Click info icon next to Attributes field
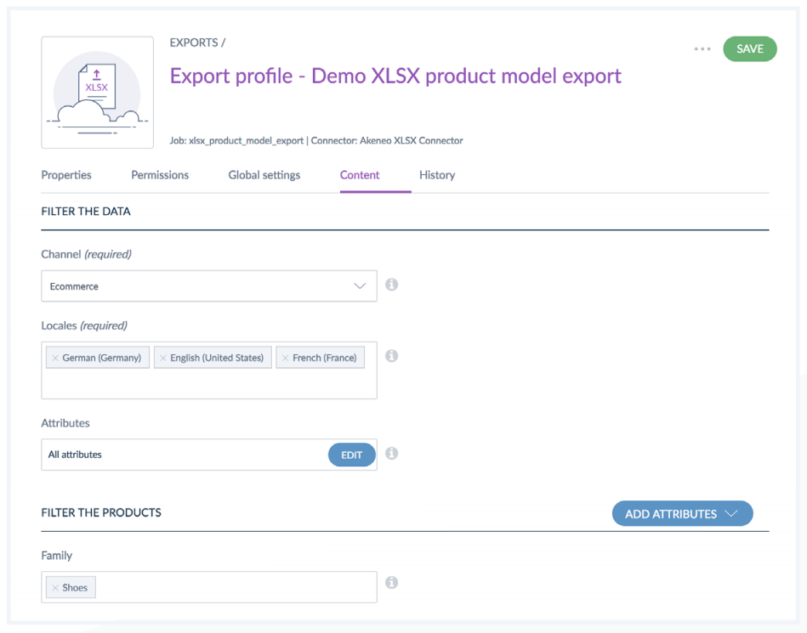This screenshot has height=633, width=807. 391,454
